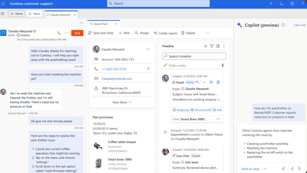
Task: Focus the top Search box
Action: point(158,4)
